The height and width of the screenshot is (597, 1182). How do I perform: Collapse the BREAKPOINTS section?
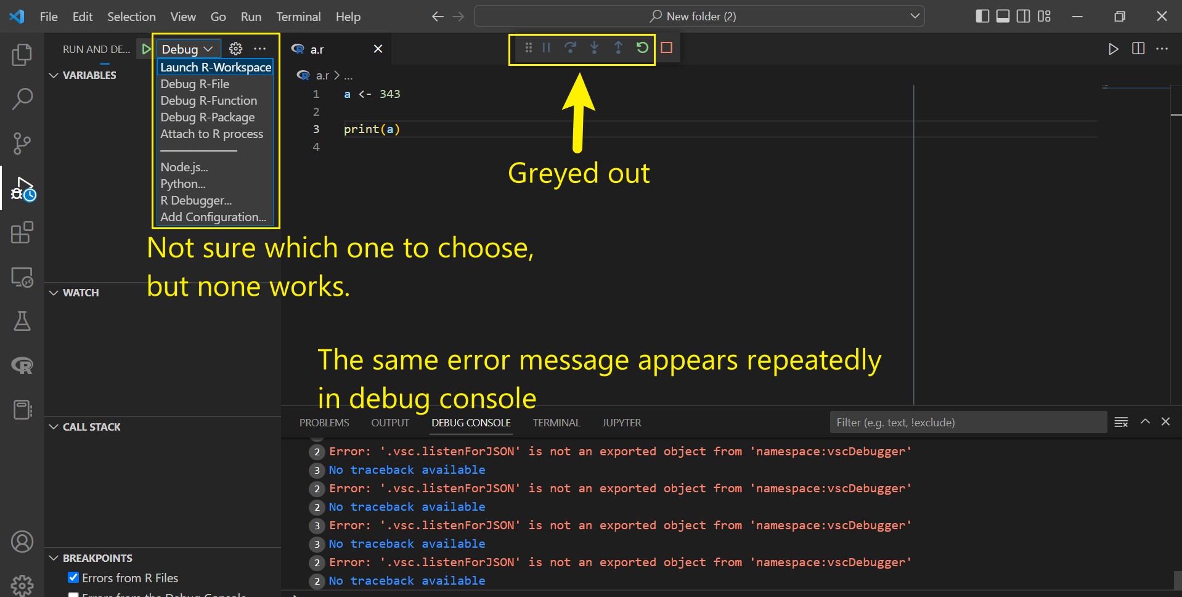click(x=54, y=558)
